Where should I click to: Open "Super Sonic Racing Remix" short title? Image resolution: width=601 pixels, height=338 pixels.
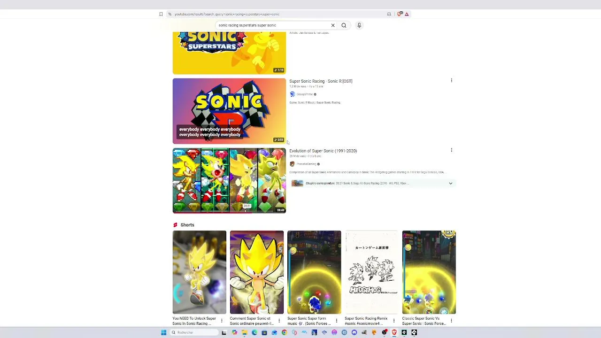[x=366, y=321]
